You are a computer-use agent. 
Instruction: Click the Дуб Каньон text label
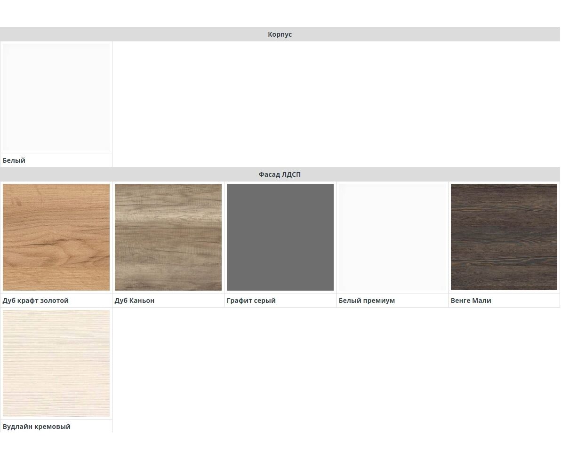click(135, 301)
